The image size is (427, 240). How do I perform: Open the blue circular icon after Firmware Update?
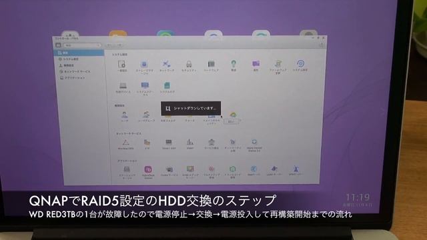(300, 64)
